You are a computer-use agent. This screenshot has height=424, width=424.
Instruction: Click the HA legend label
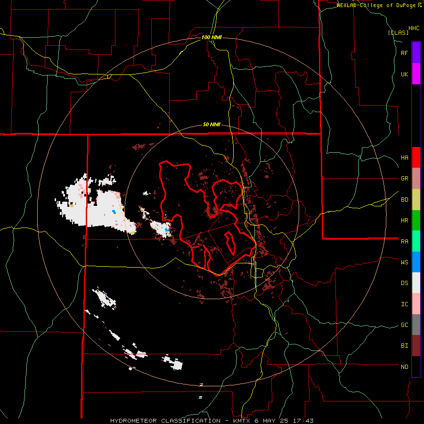click(x=405, y=157)
